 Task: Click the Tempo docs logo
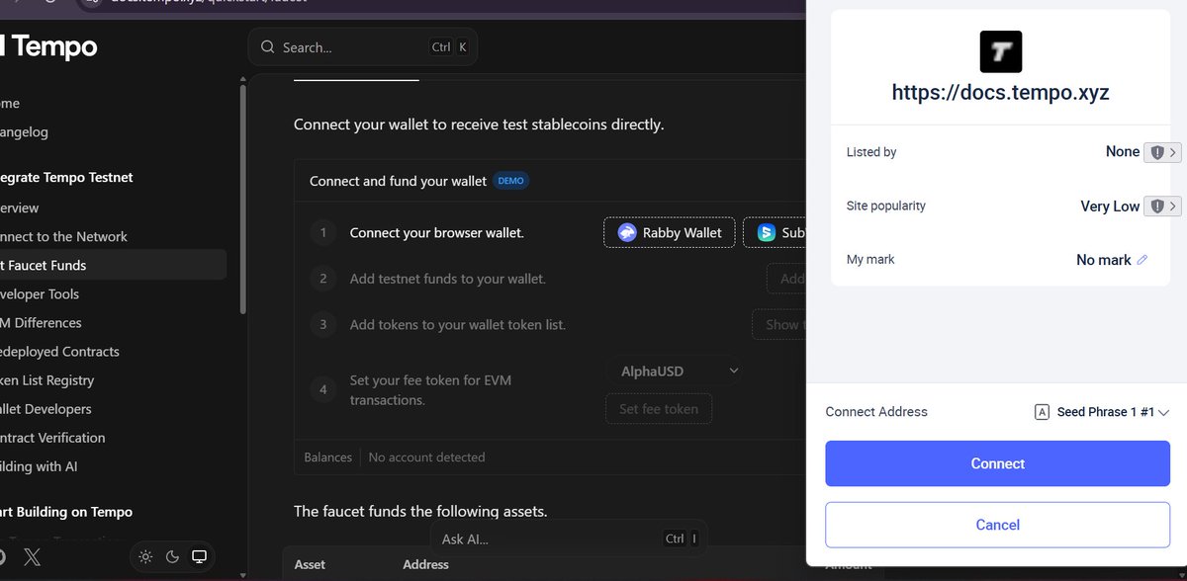[x=49, y=46]
